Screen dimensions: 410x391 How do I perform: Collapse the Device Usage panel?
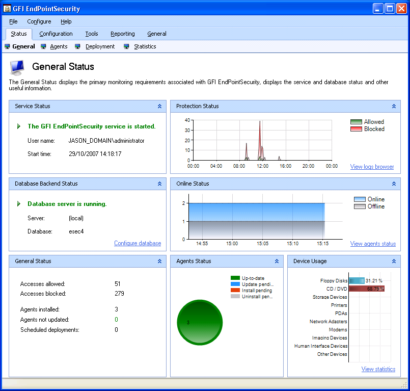394,261
